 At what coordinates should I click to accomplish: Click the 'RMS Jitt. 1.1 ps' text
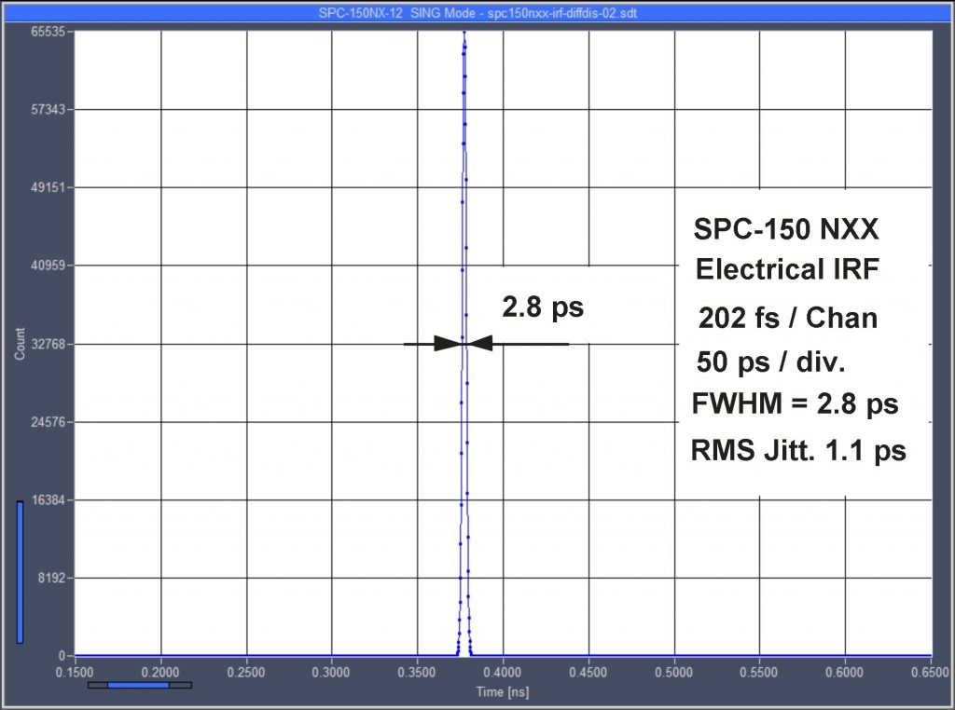tap(798, 451)
